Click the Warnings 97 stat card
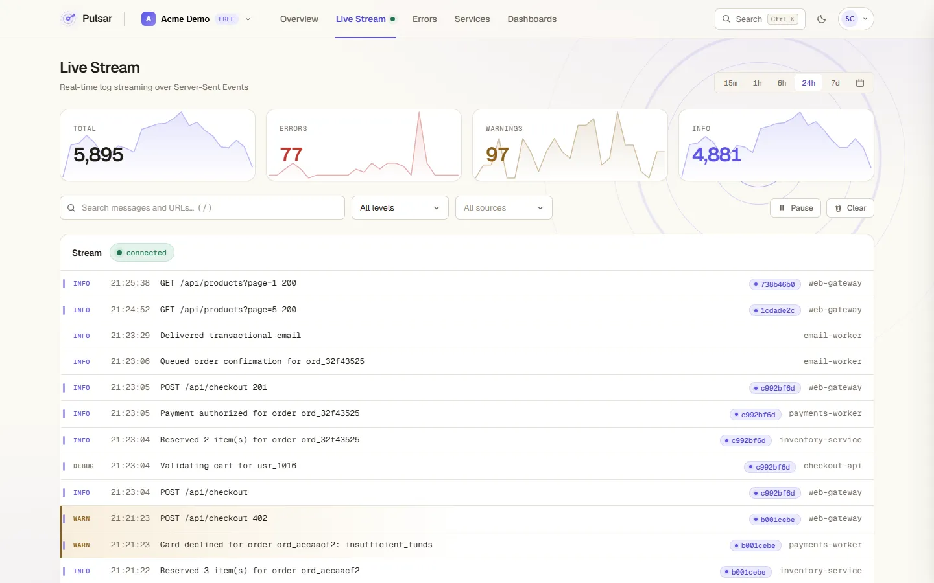Screen dimensions: 934x583 click(570, 145)
